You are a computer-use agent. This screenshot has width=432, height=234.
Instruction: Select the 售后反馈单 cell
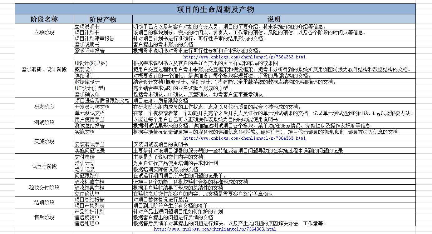(103, 217)
